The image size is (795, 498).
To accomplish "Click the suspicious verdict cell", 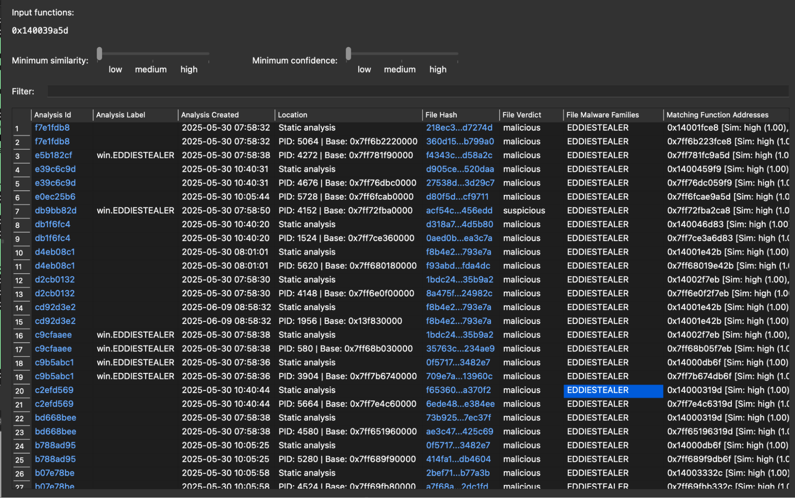I will pyautogui.click(x=524, y=210).
